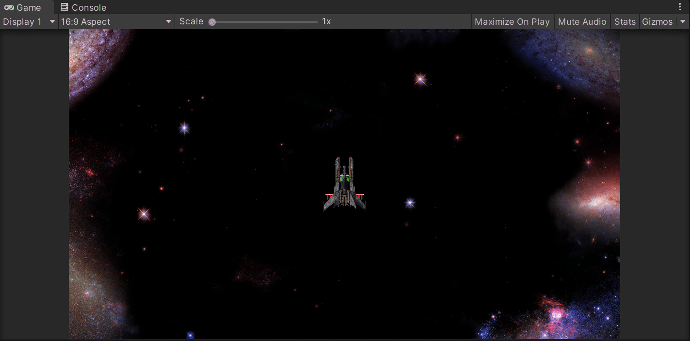Expand the Gizmos dropdown arrow

683,21
